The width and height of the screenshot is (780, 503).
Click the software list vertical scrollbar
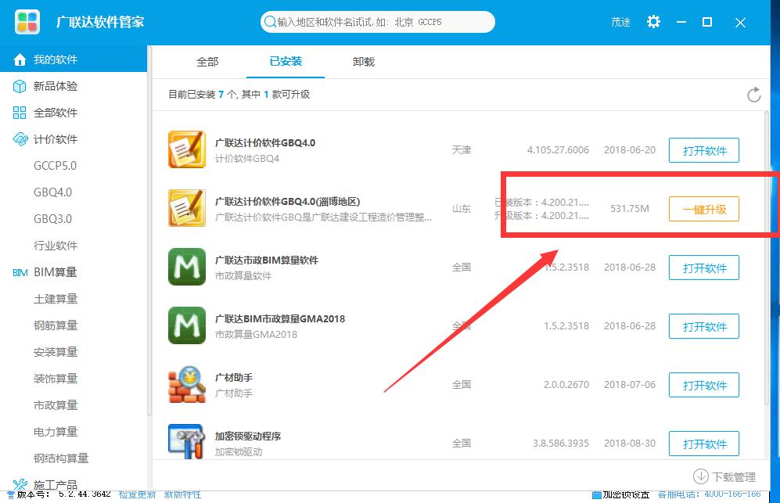pos(767,259)
